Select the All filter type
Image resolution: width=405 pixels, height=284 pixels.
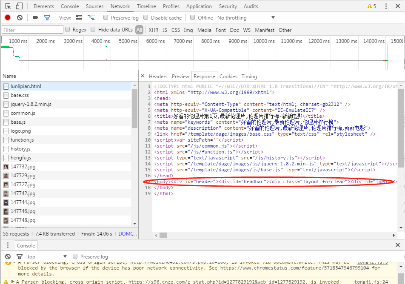pos(140,30)
